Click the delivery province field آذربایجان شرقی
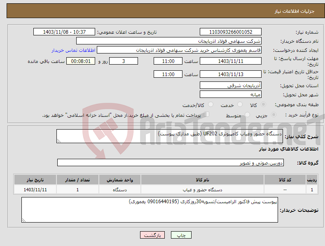Viewport: 325px width, 246px height. pyautogui.click(x=231, y=85)
